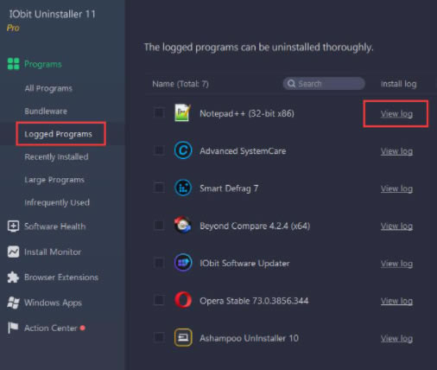
Task: Open Bundleware category
Action: pyautogui.click(x=46, y=112)
